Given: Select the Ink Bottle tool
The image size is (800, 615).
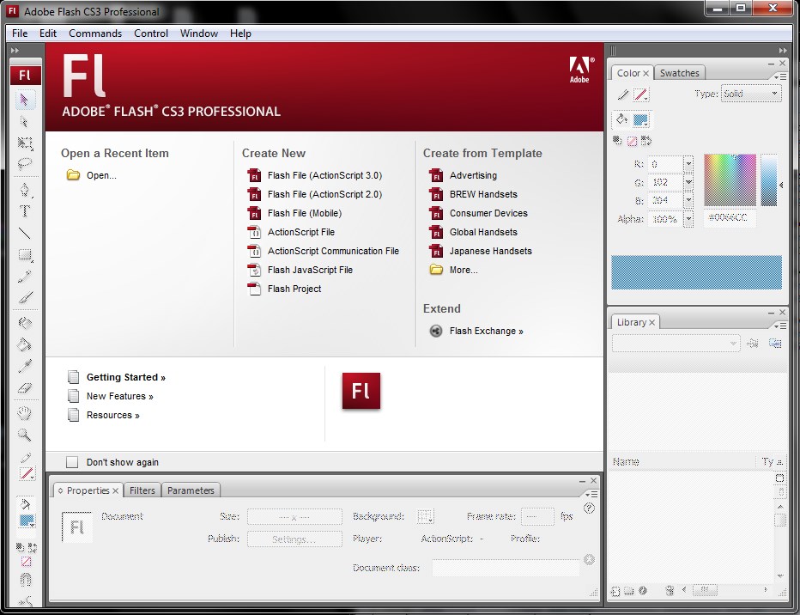Looking at the screenshot, I should tap(25, 323).
